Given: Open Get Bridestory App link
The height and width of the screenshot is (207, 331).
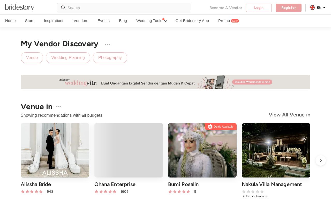Looking at the screenshot, I should pyautogui.click(x=192, y=21).
